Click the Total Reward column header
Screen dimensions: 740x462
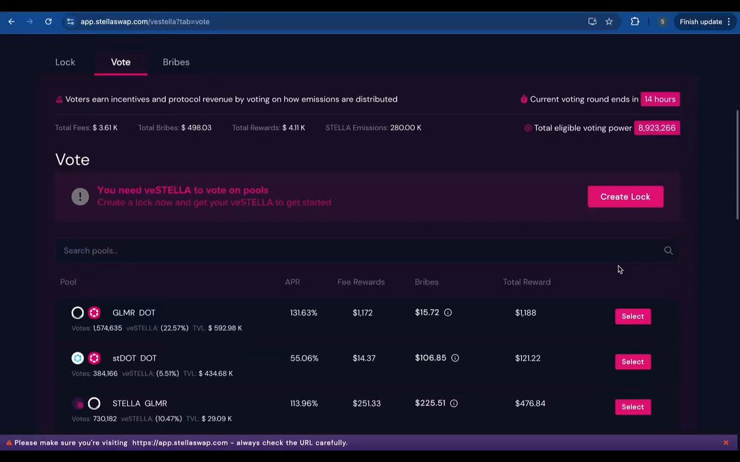click(x=527, y=282)
